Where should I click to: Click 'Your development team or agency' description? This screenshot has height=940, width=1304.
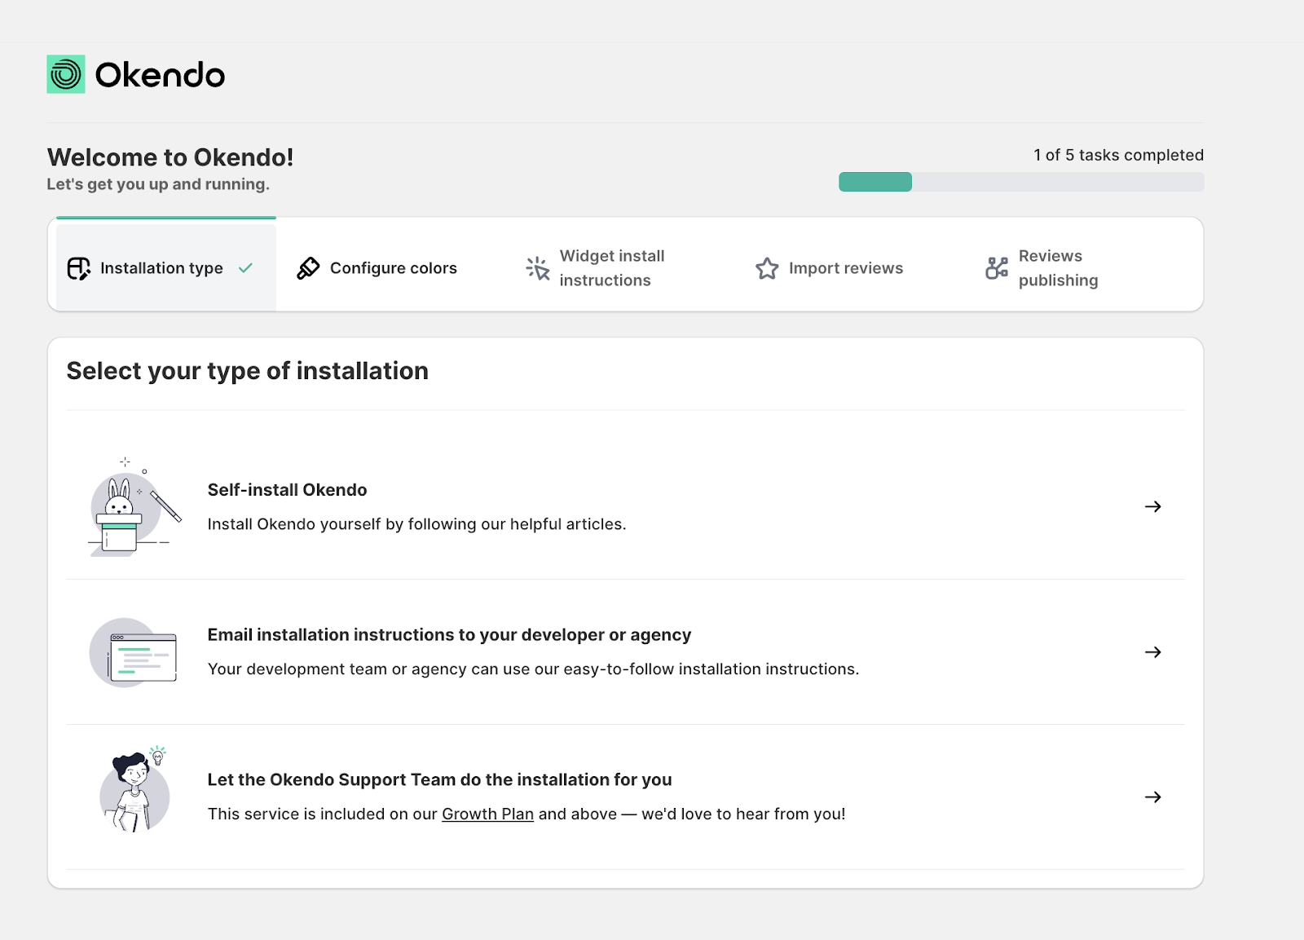click(x=533, y=669)
